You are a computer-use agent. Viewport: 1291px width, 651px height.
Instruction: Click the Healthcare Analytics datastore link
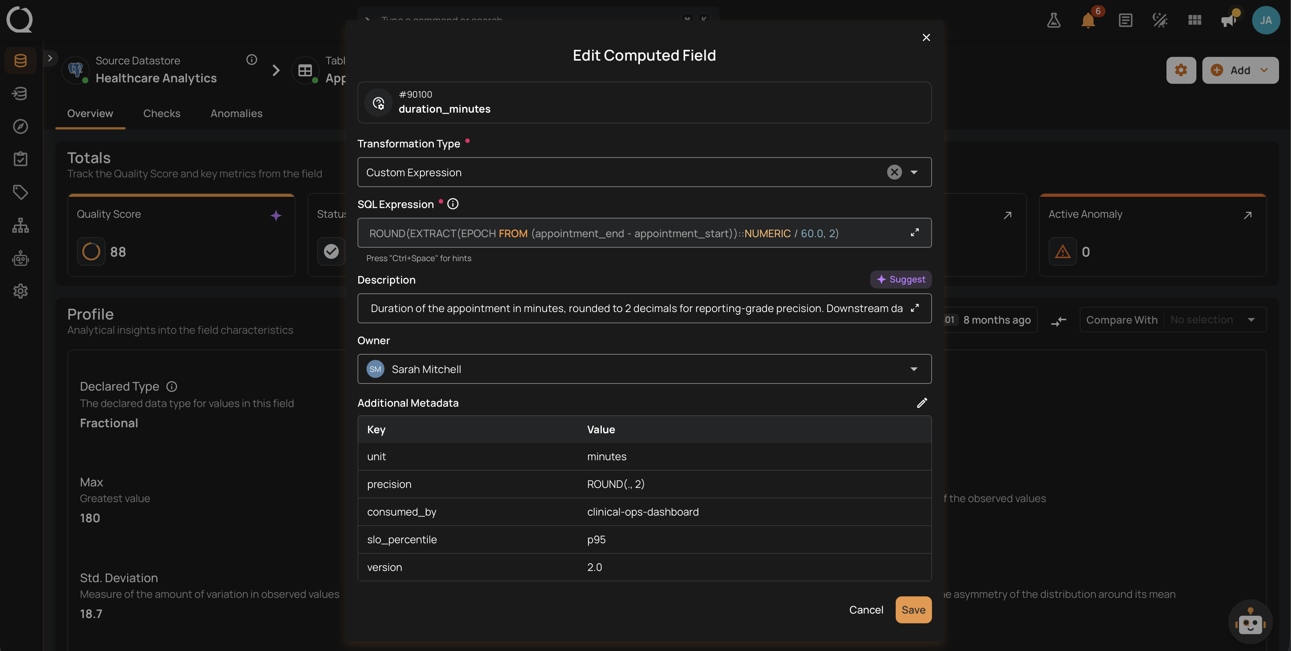point(156,78)
